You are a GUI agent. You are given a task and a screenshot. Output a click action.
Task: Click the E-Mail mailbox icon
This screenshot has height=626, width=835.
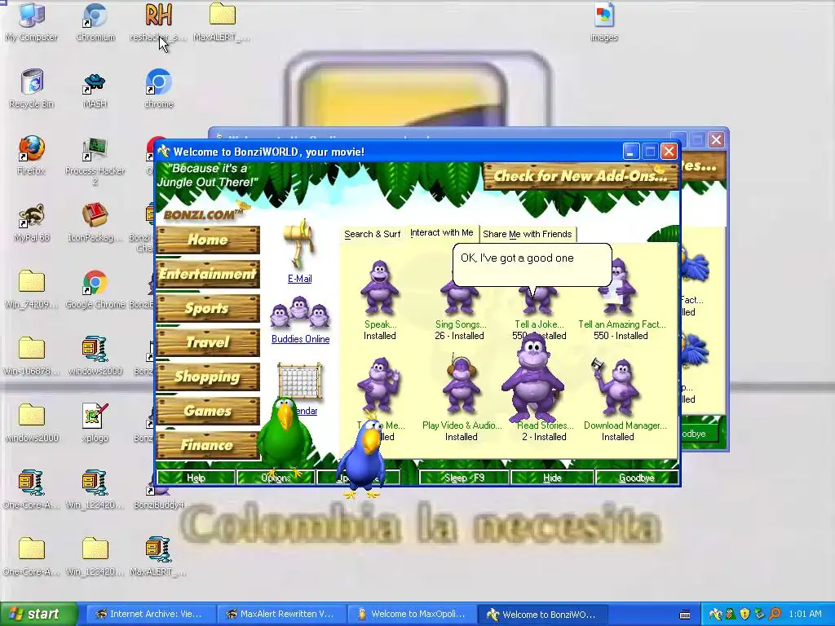[300, 244]
